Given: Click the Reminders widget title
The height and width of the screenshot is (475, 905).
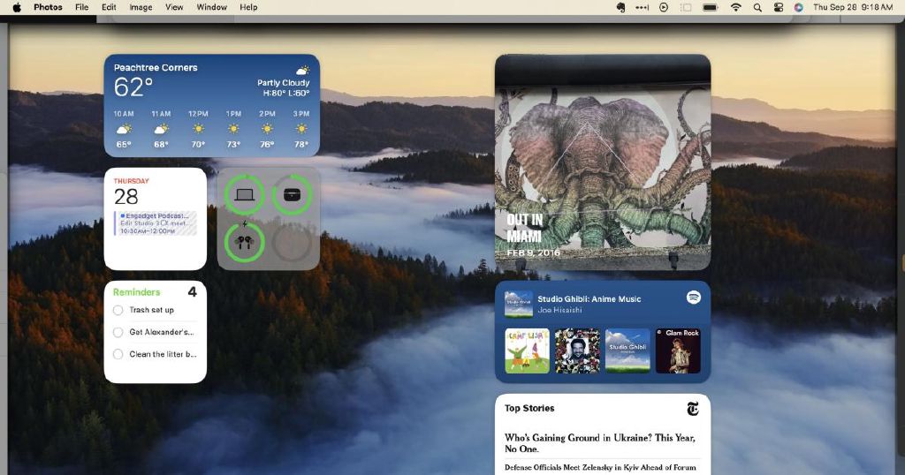Looking at the screenshot, I should click(x=137, y=292).
